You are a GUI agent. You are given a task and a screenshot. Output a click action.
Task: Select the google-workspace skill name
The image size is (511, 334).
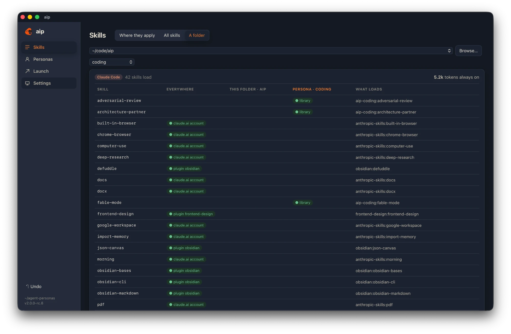(x=117, y=225)
